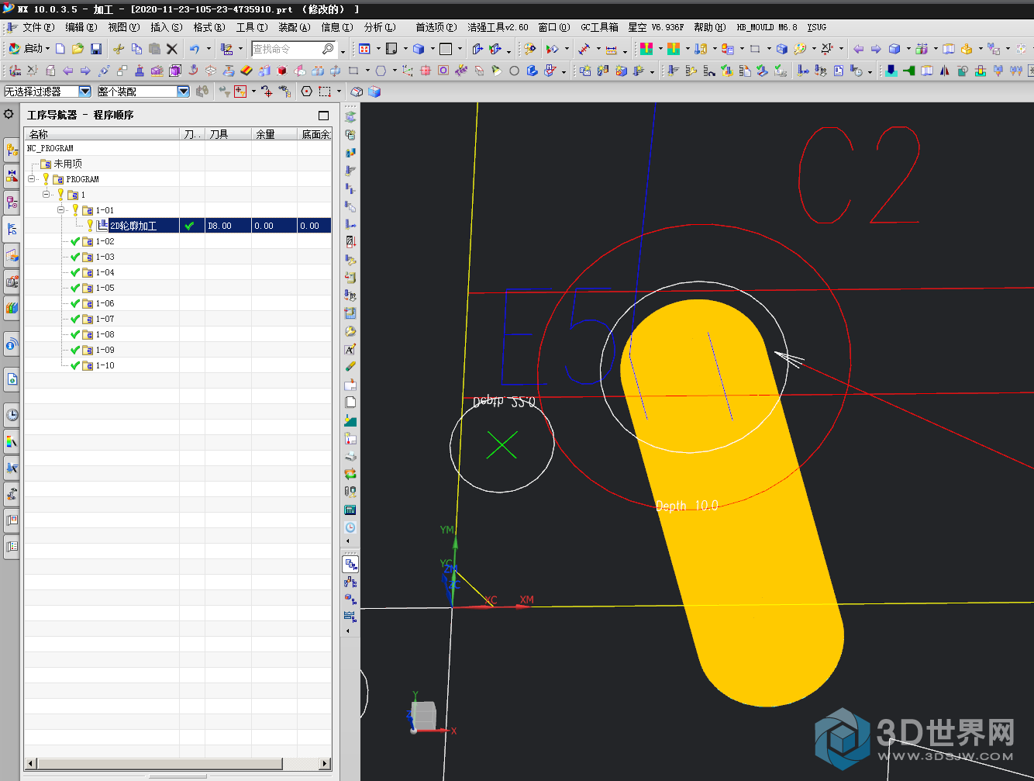Click the magnifier in command search
This screenshot has width=1034, height=781.
[328, 49]
